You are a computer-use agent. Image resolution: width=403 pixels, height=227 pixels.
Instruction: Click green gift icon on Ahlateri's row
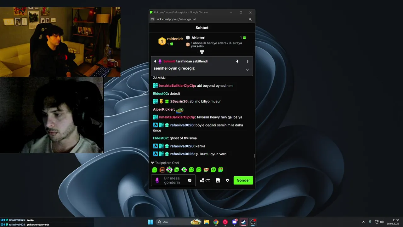click(x=244, y=38)
